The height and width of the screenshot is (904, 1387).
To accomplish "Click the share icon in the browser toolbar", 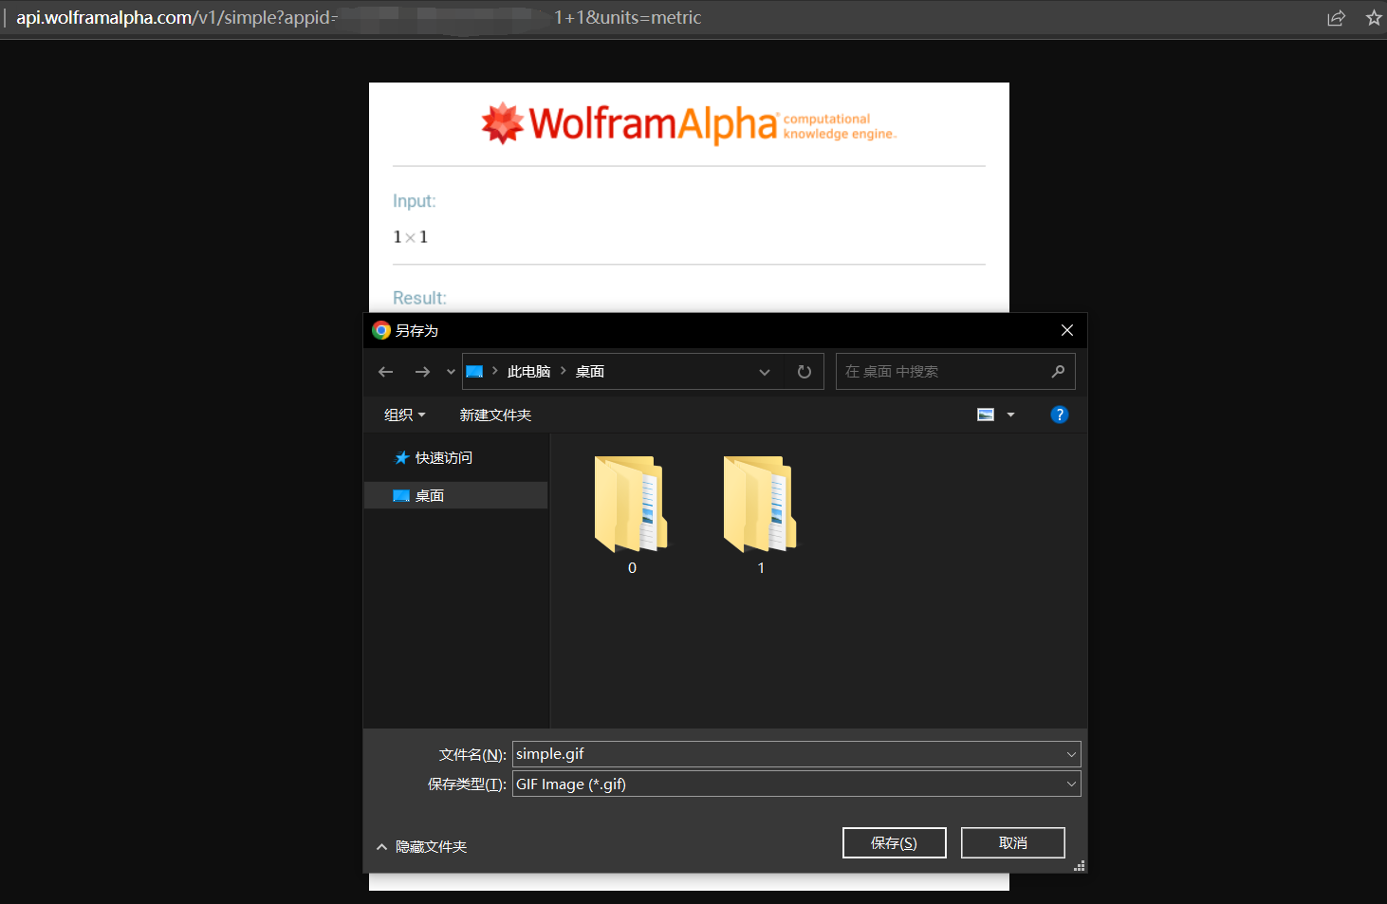I will point(1337,17).
